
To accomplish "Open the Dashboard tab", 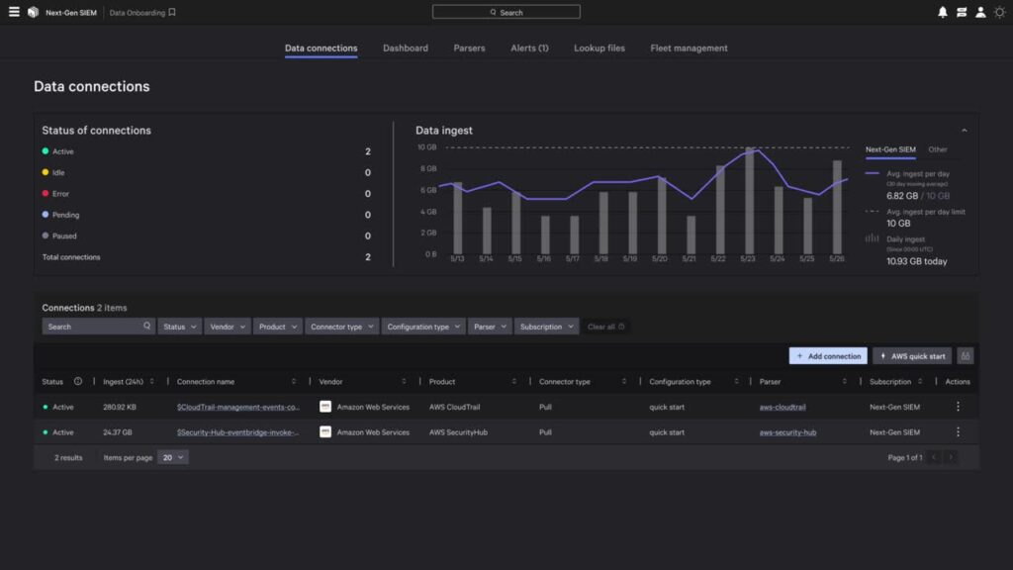I will click(x=406, y=47).
